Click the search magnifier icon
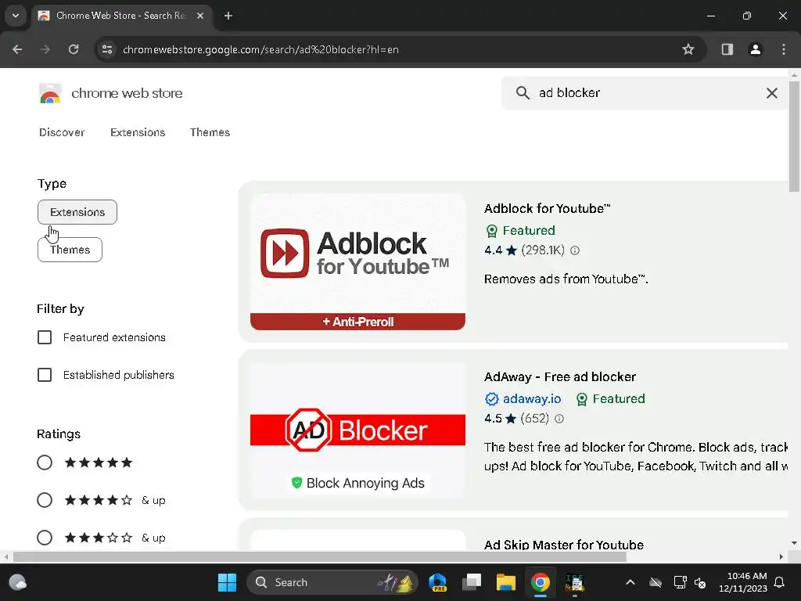This screenshot has height=601, width=801. tap(523, 93)
